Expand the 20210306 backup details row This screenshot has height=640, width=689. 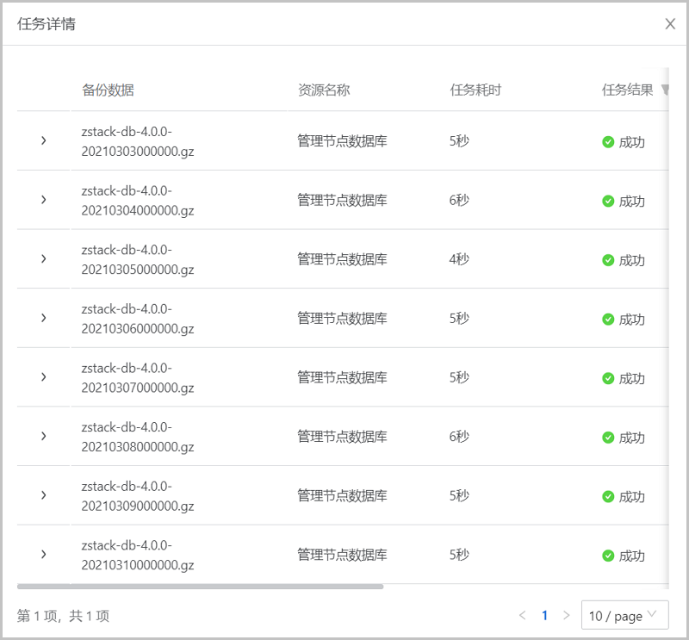point(43,318)
